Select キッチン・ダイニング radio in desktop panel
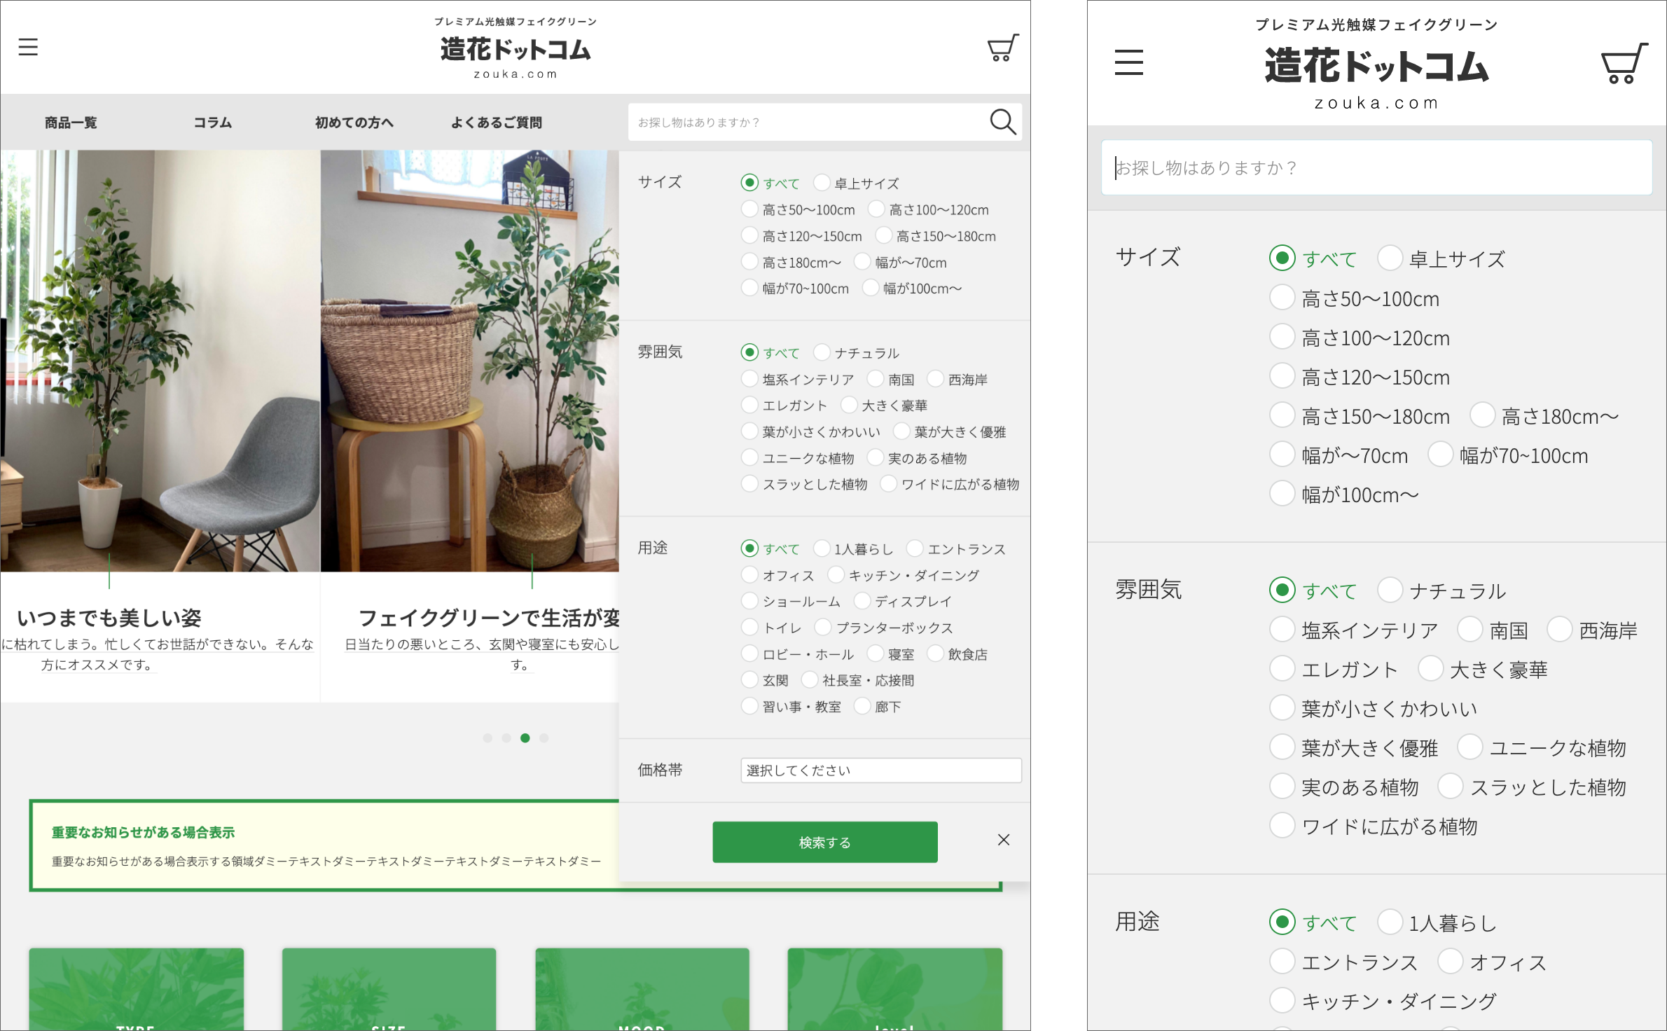Screen dimensions: 1667x1031 point(836,574)
